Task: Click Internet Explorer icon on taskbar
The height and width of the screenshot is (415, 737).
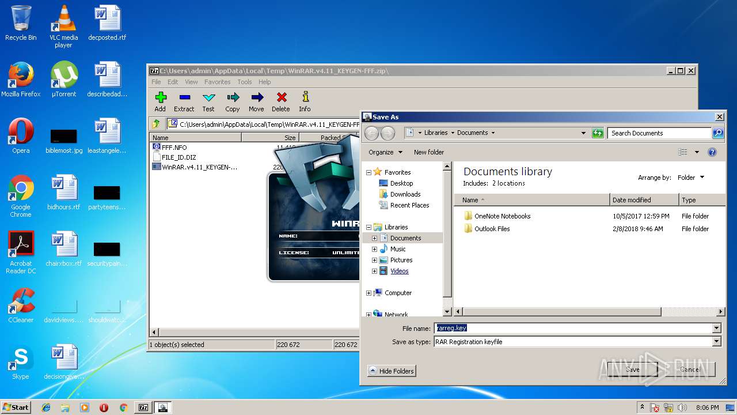Action: click(x=46, y=408)
